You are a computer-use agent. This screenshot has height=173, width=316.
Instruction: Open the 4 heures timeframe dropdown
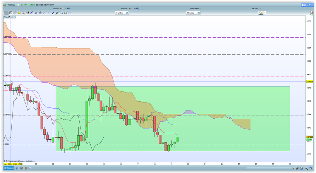(193, 13)
